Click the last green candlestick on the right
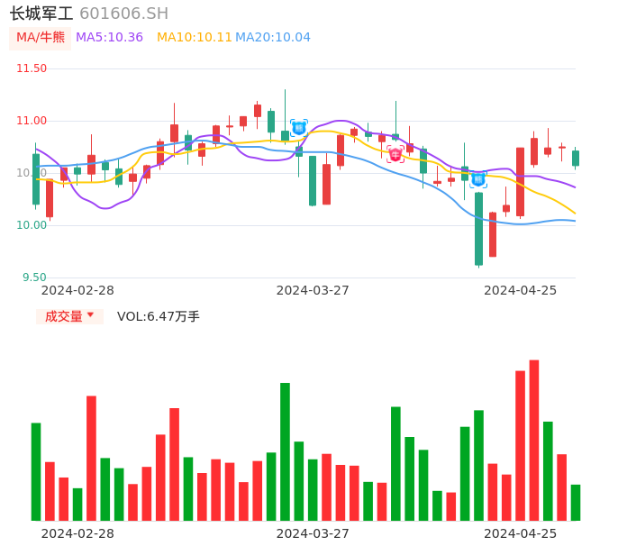Screen dimensions: 618x546 [x=576, y=158]
